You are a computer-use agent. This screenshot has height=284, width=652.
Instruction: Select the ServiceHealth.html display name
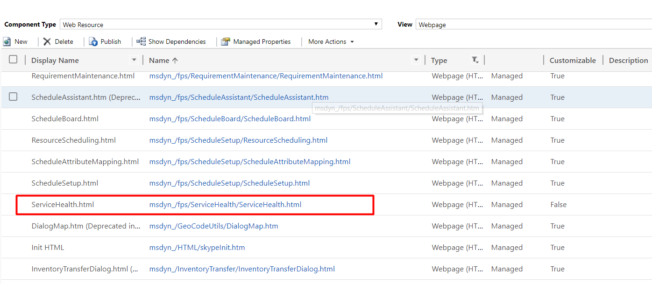63,204
